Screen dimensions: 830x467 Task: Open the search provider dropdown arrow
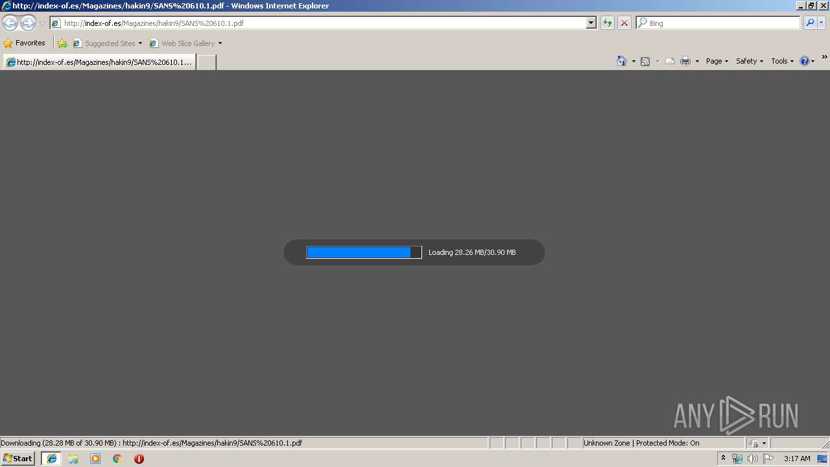822,23
